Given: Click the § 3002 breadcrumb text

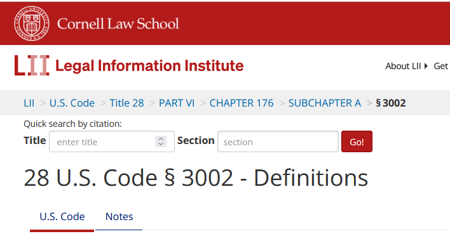Looking at the screenshot, I should (391, 103).
